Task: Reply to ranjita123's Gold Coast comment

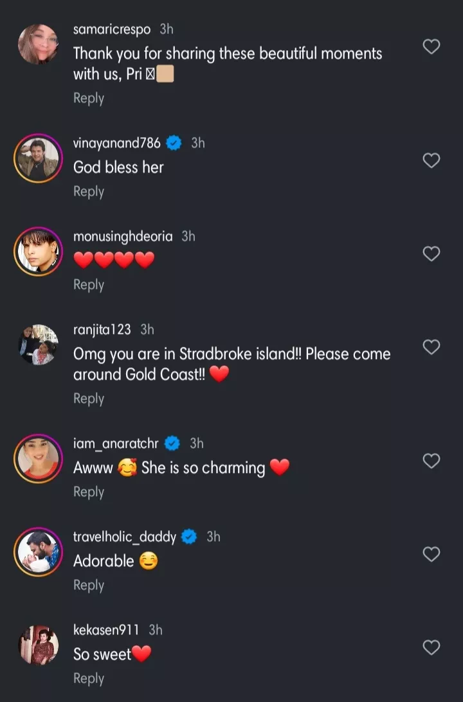Action: point(89,399)
